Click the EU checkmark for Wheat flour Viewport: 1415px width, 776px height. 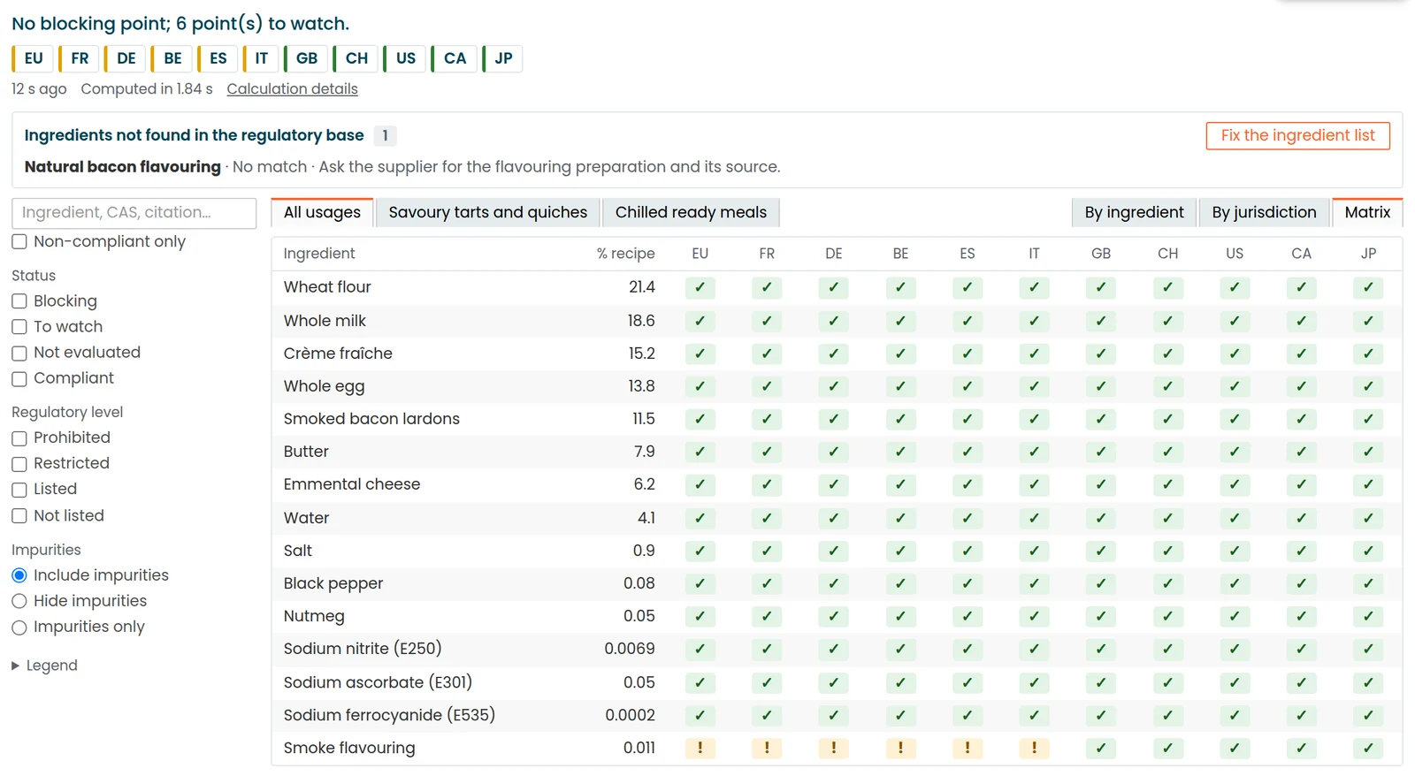(x=700, y=287)
